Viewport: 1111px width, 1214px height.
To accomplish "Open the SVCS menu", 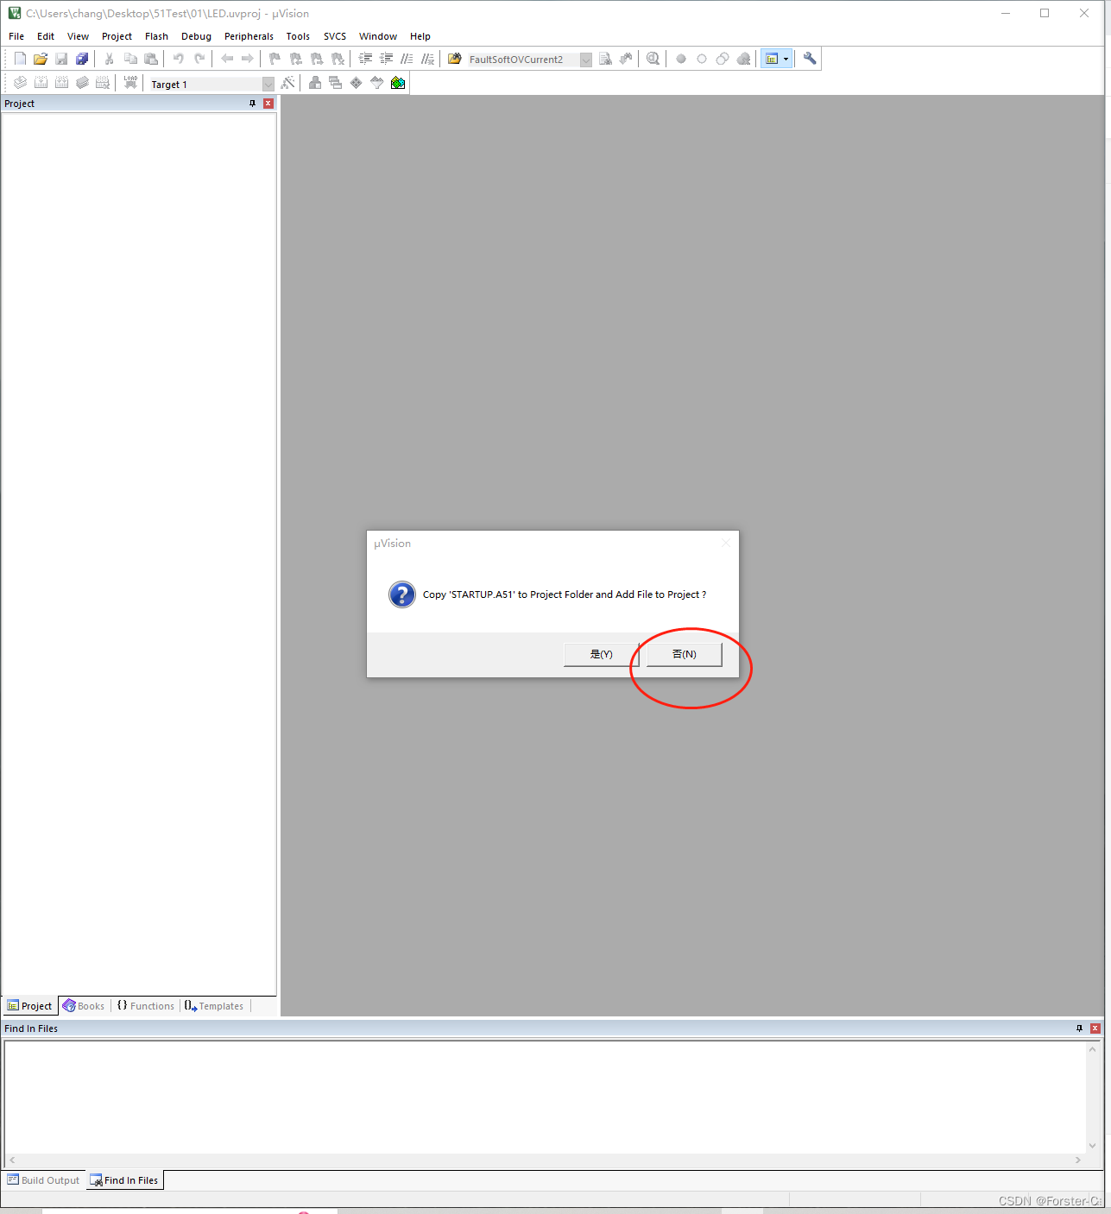I will [335, 36].
